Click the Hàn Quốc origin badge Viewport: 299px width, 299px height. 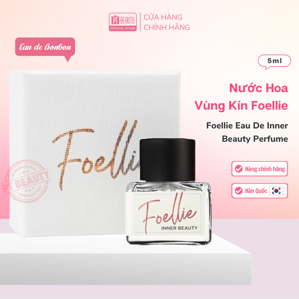coord(260,191)
